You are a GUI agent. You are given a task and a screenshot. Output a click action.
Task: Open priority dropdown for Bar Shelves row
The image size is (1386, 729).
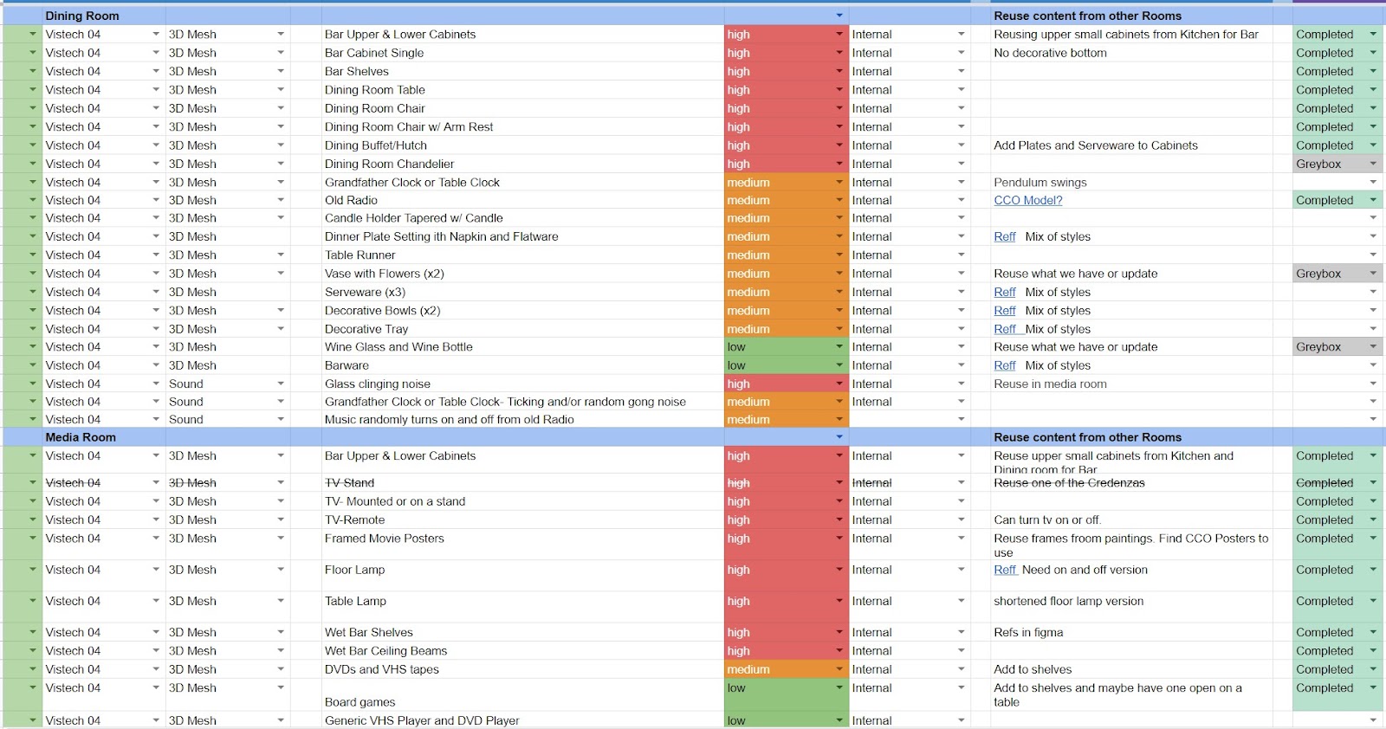coord(839,72)
